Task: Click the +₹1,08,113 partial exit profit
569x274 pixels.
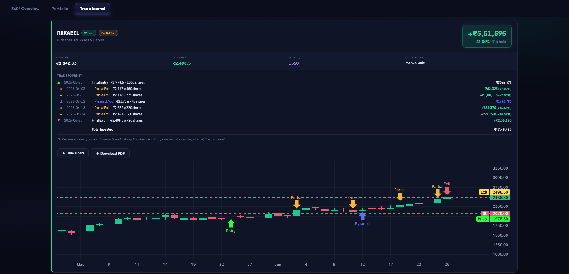Action: [496, 95]
